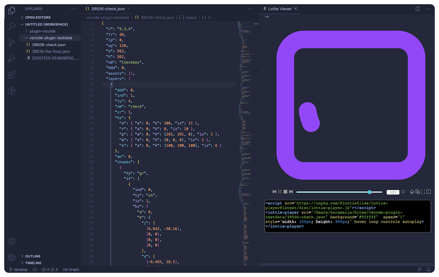
Task: Open the Extensions view
Action: pos(11,75)
